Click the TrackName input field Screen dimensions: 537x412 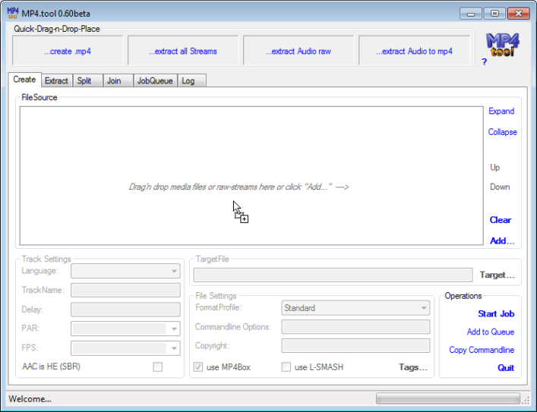point(125,290)
